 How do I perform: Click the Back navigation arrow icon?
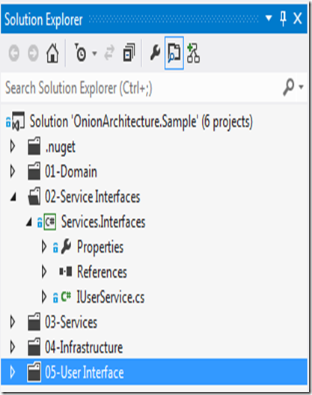(14, 53)
